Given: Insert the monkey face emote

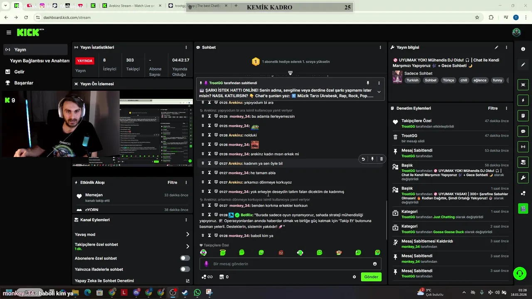Looking at the screenshot, I should [339, 252].
